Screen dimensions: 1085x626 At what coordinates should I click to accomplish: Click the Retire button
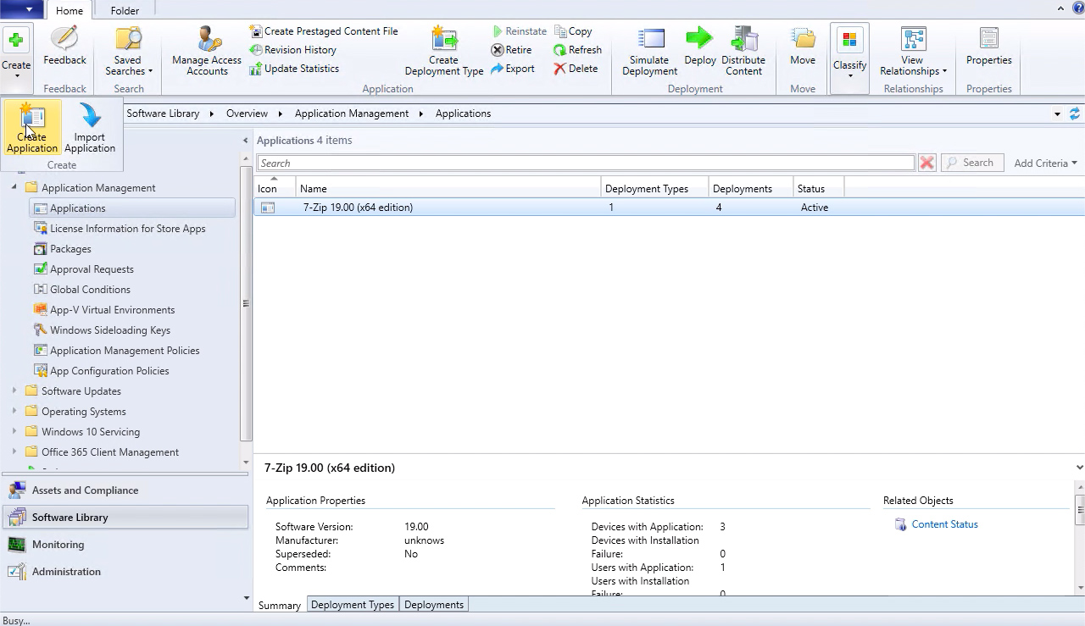click(511, 50)
